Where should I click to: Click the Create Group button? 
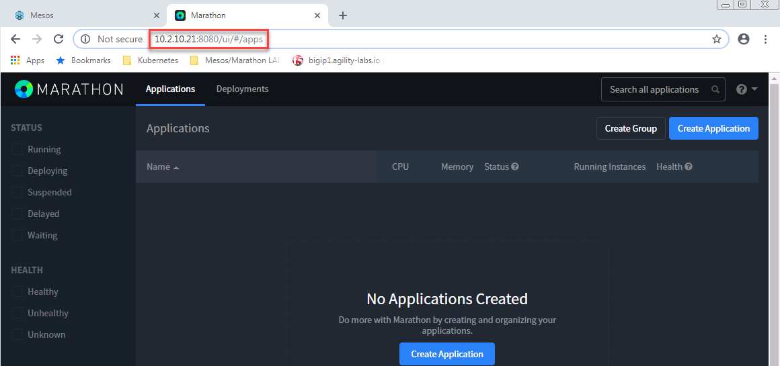[631, 129]
